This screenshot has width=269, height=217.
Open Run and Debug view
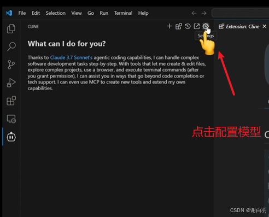[x=11, y=83]
